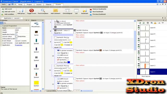The height and width of the screenshot is (94, 167).
Task: Select the Sprite object
Action: (36, 33)
